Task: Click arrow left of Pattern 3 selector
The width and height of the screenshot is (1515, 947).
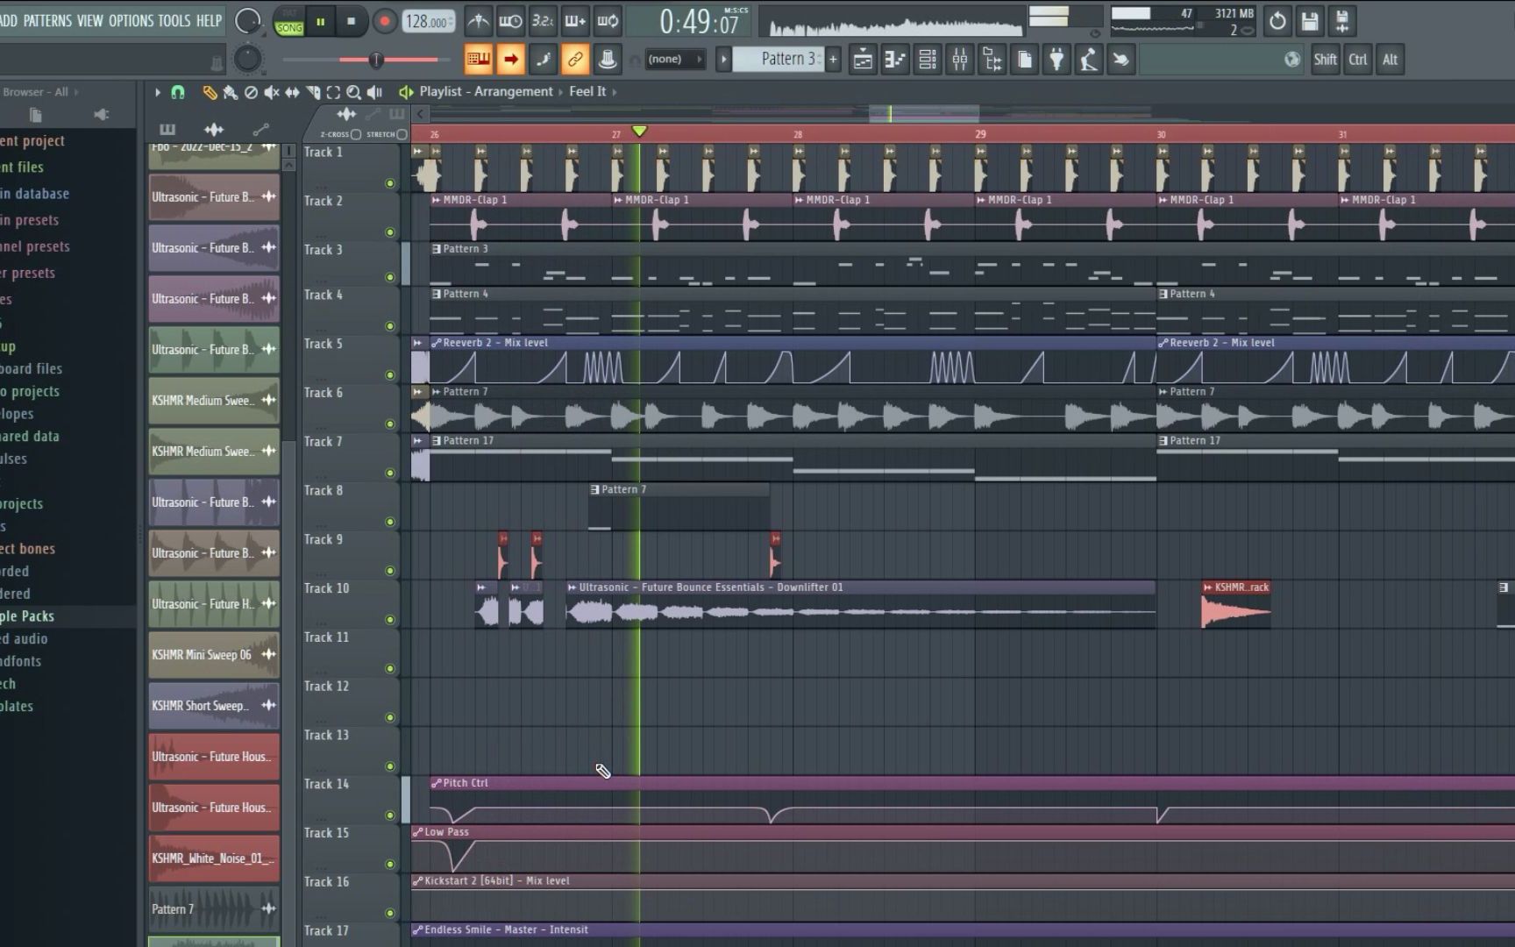Action: (x=723, y=60)
